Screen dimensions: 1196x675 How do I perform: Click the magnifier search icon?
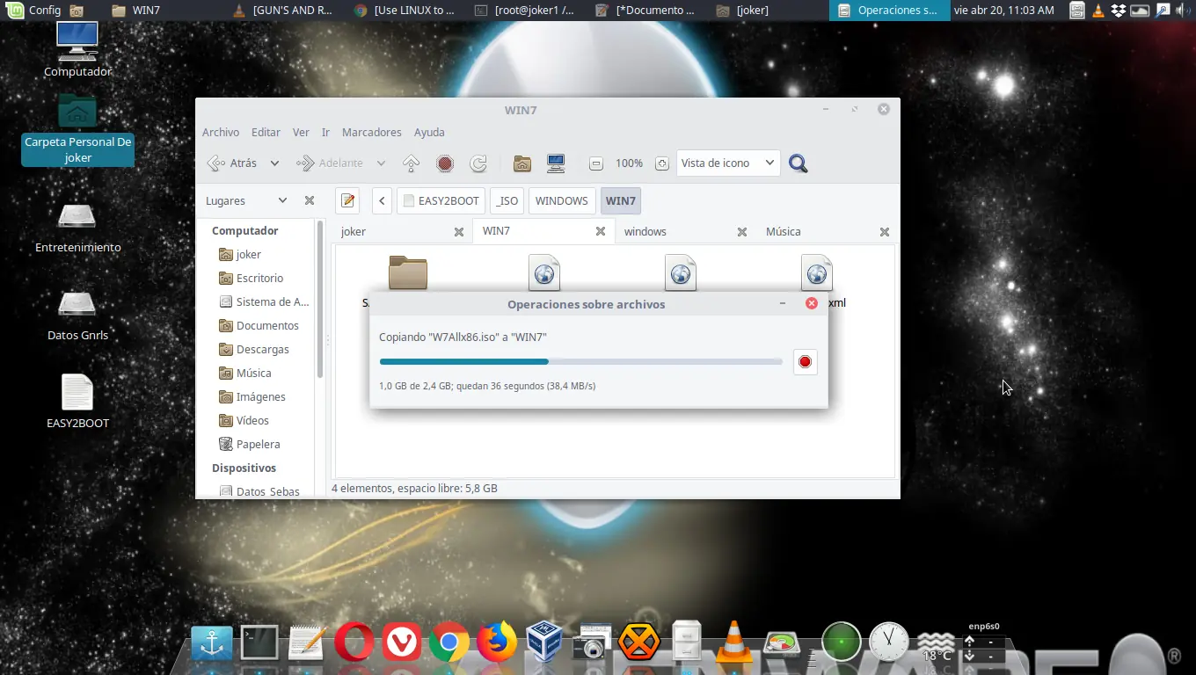(798, 163)
